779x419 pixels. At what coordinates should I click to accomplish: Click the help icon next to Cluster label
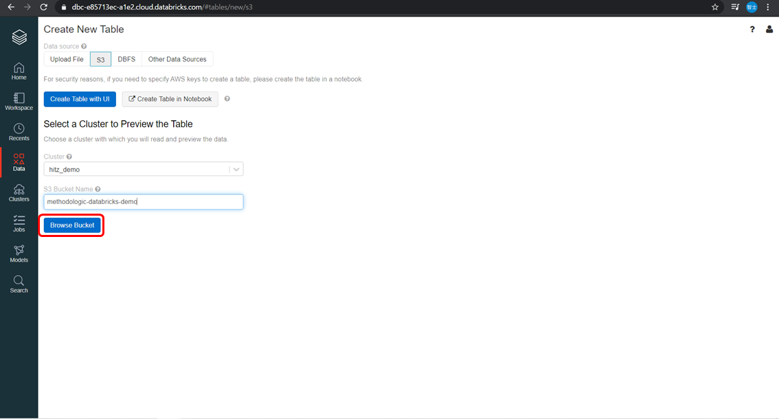pyautogui.click(x=69, y=157)
